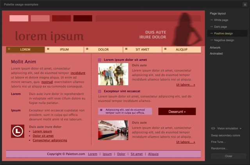250x165 pixels.
Task: Select Negative design layout
Action: [224, 40]
